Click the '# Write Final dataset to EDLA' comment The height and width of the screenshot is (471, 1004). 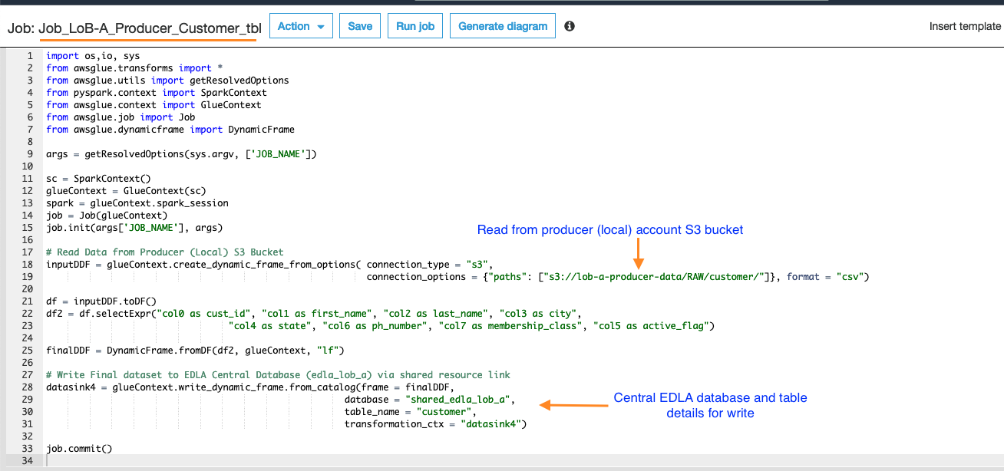(278, 375)
